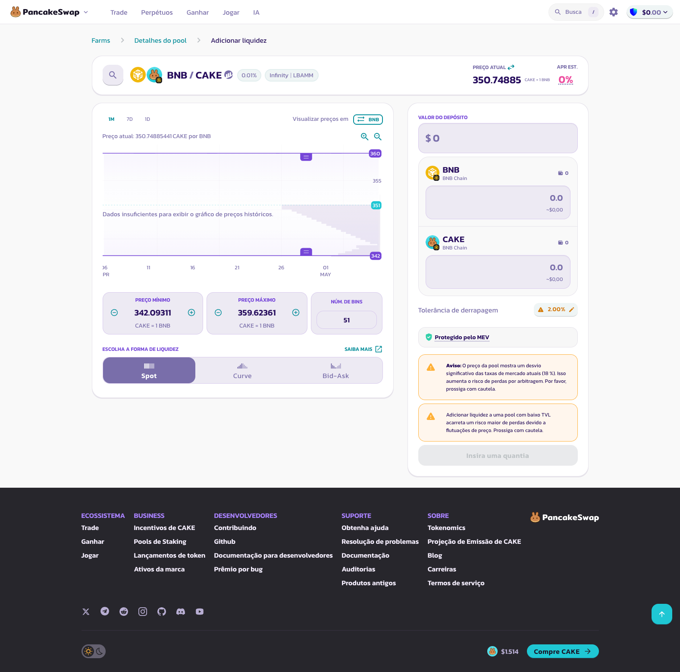This screenshot has width=680, height=672.
Task: Open Instagram social link
Action: click(143, 612)
